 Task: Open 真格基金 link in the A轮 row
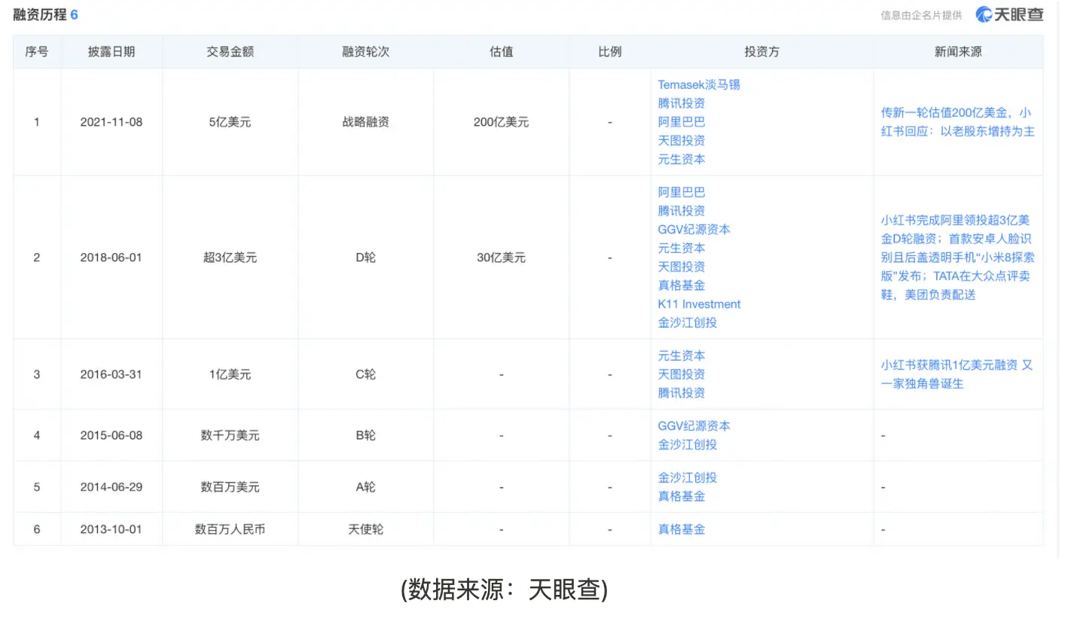682,496
